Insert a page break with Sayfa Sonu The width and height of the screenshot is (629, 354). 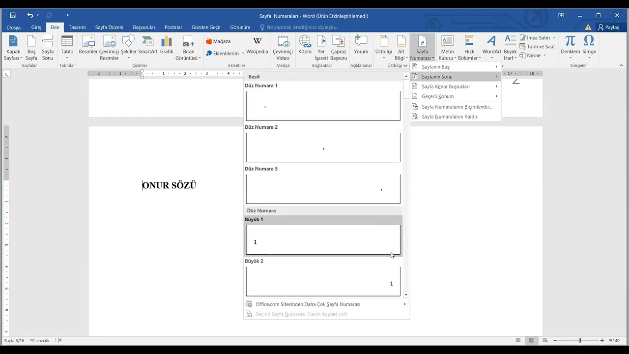(x=48, y=48)
